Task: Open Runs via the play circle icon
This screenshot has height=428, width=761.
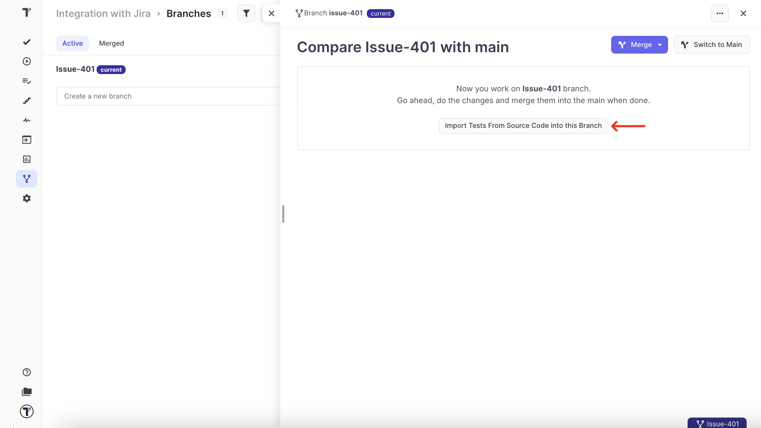Action: (26, 61)
